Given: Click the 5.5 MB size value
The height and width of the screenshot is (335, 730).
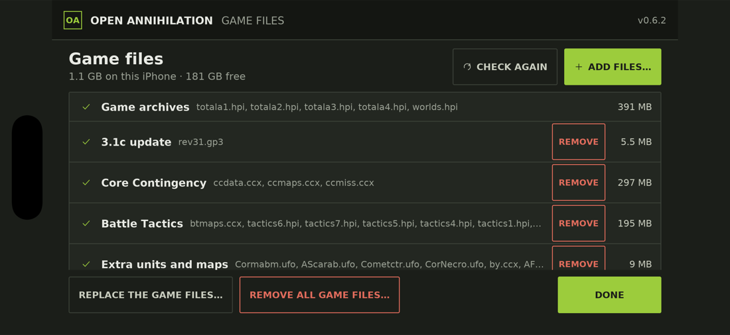Looking at the screenshot, I should pyautogui.click(x=636, y=142).
